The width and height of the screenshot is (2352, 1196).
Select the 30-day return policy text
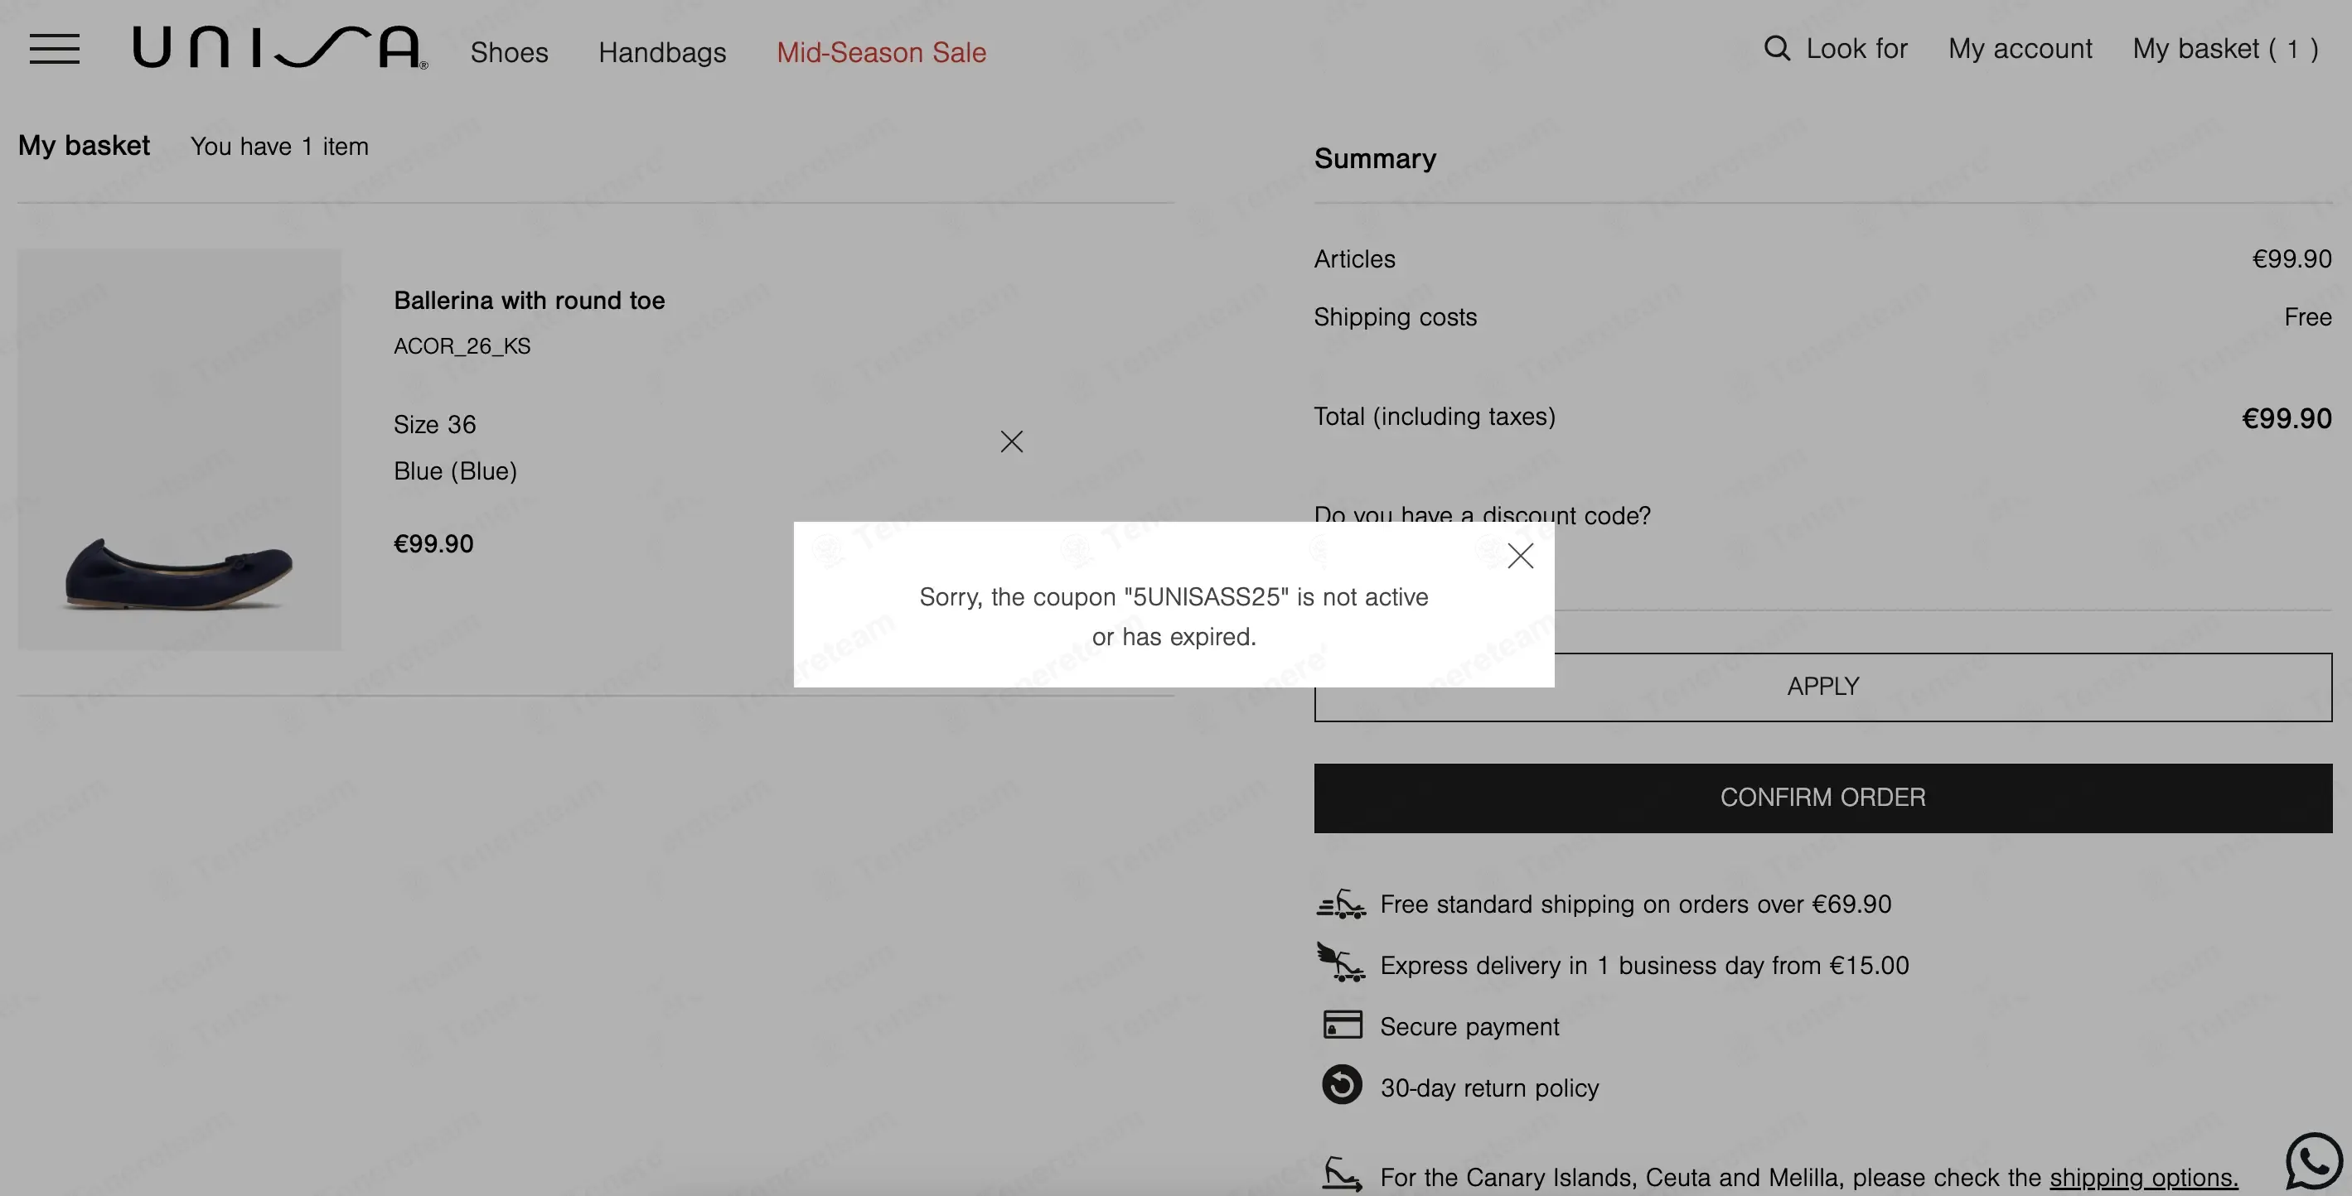coord(1489,1088)
